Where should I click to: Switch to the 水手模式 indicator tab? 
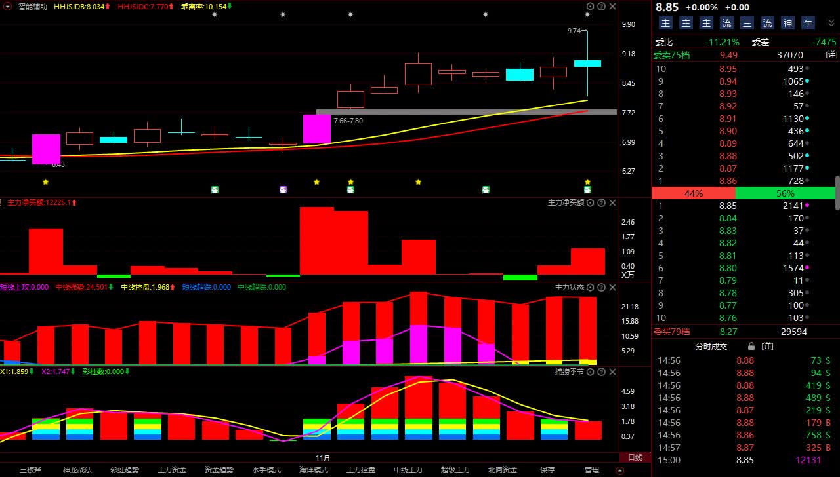coord(266,470)
